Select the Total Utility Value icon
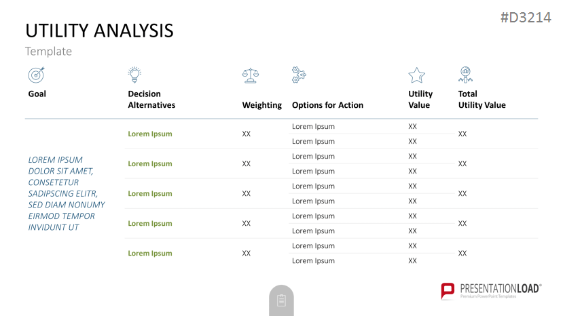 tap(465, 75)
